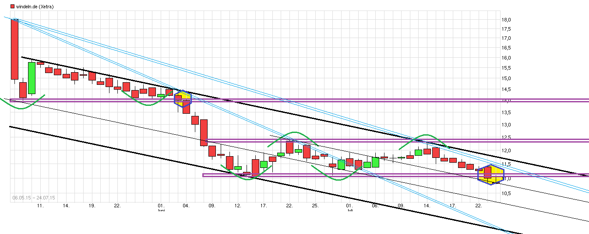Click the long red candle just before June 09
589x234 pixels.
[x=204, y=133]
